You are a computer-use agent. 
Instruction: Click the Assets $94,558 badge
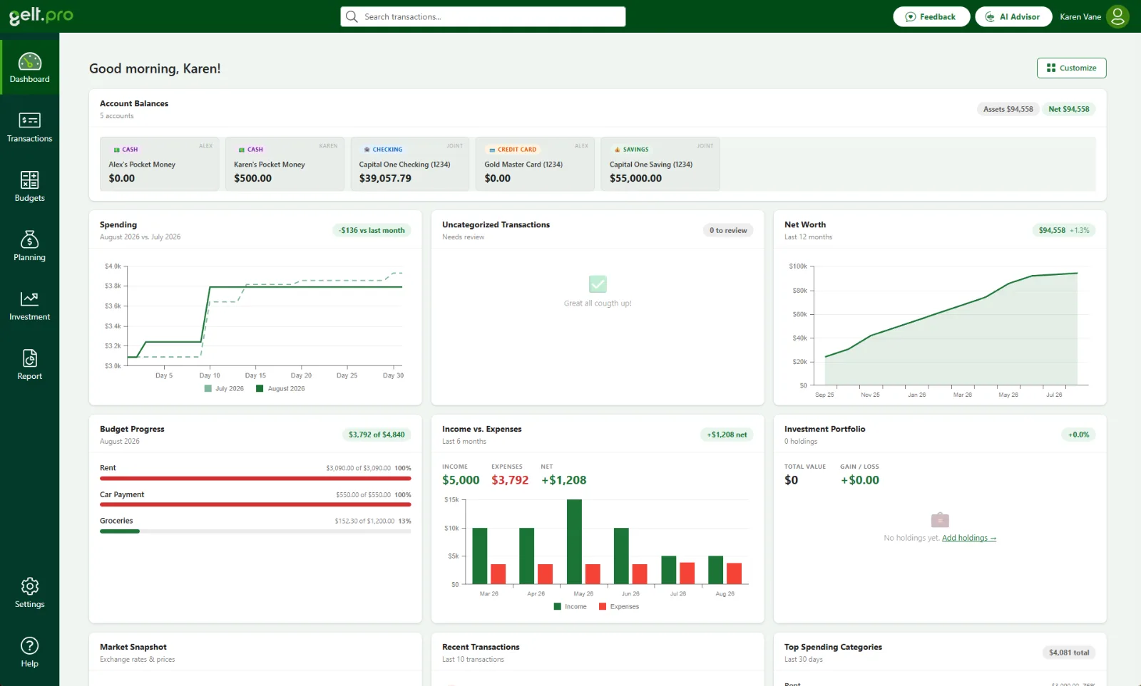point(1008,109)
